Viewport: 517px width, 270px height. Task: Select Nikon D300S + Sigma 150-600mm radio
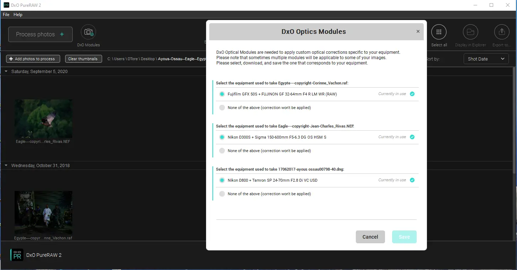[222, 137]
